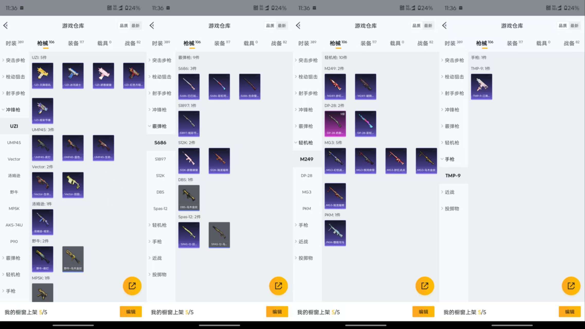585x329 pixels.
Task: Open the MG3-瑞龙福将 skin card
Action: 335,196
